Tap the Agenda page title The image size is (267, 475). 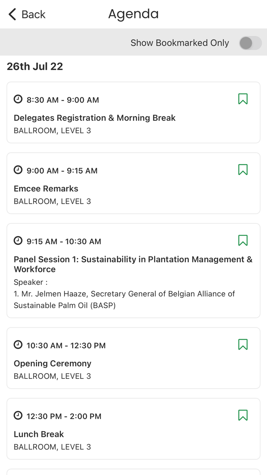pos(133,14)
